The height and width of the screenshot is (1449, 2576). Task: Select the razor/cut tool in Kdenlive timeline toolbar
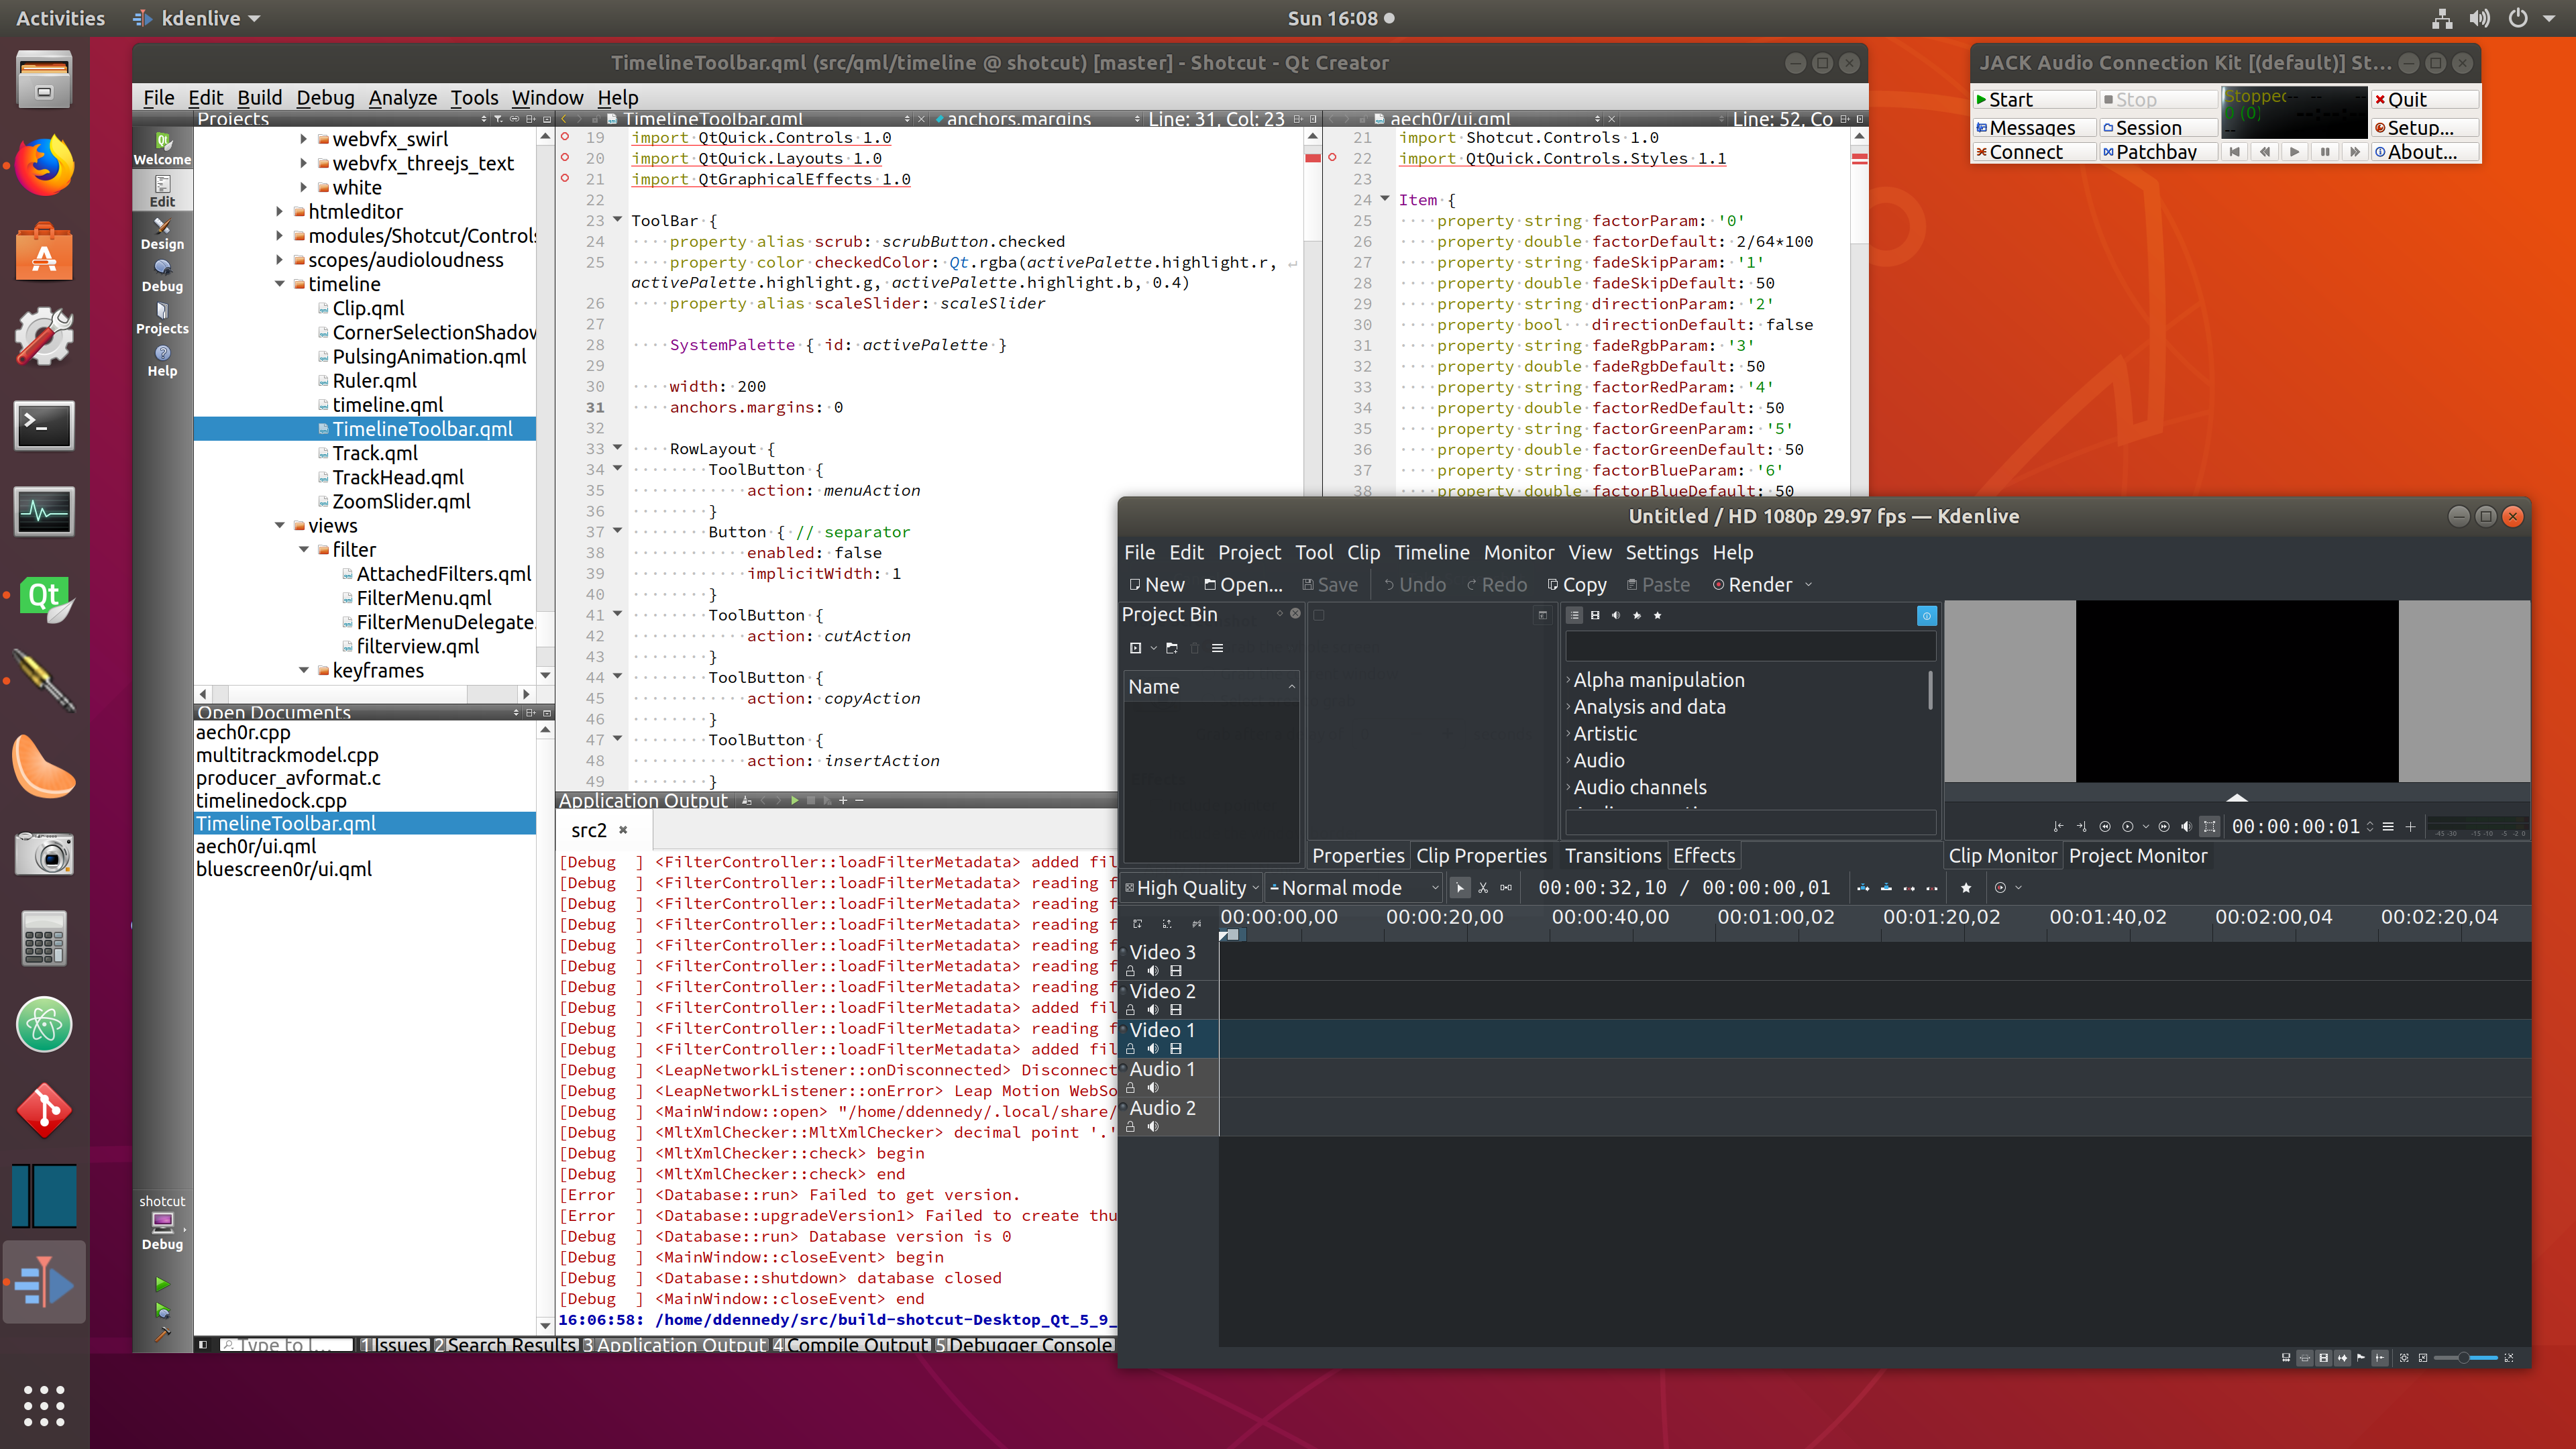1484,887
